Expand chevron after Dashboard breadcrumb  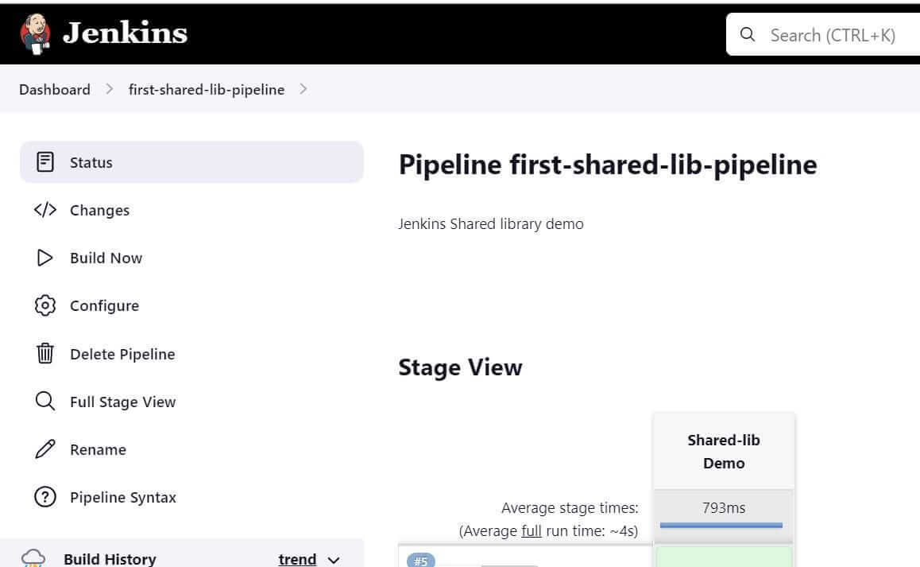[110, 89]
